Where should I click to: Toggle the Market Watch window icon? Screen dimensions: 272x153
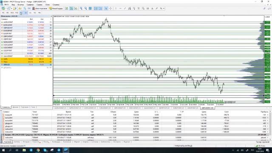click(x=15, y=8)
